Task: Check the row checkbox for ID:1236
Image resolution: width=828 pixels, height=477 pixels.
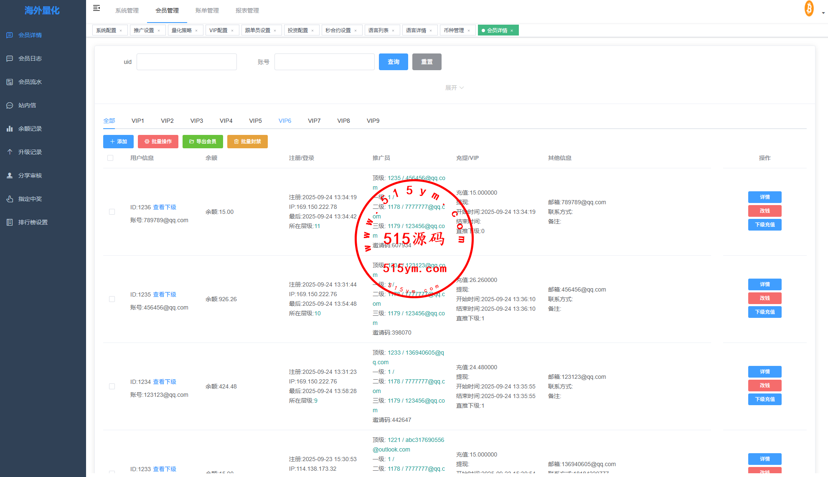Action: 112,212
